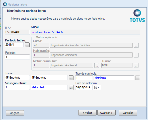This screenshot has width=148, height=120.
Task: Open the calendar picker for Data de matrícula
Action: click(x=97, y=87)
